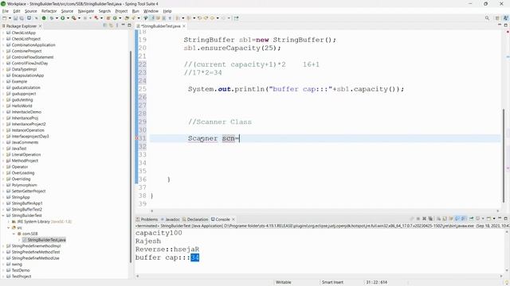Screen dimensions: 510x286
Task: Click the green Run toolbar button
Action: pos(62,18)
